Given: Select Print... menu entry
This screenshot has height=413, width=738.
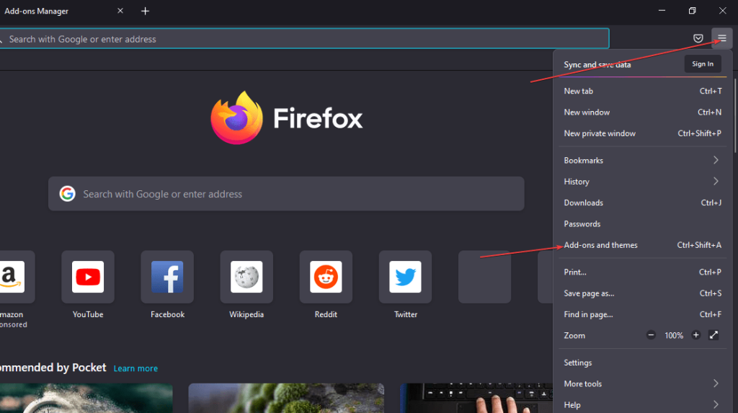Looking at the screenshot, I should [x=642, y=272].
